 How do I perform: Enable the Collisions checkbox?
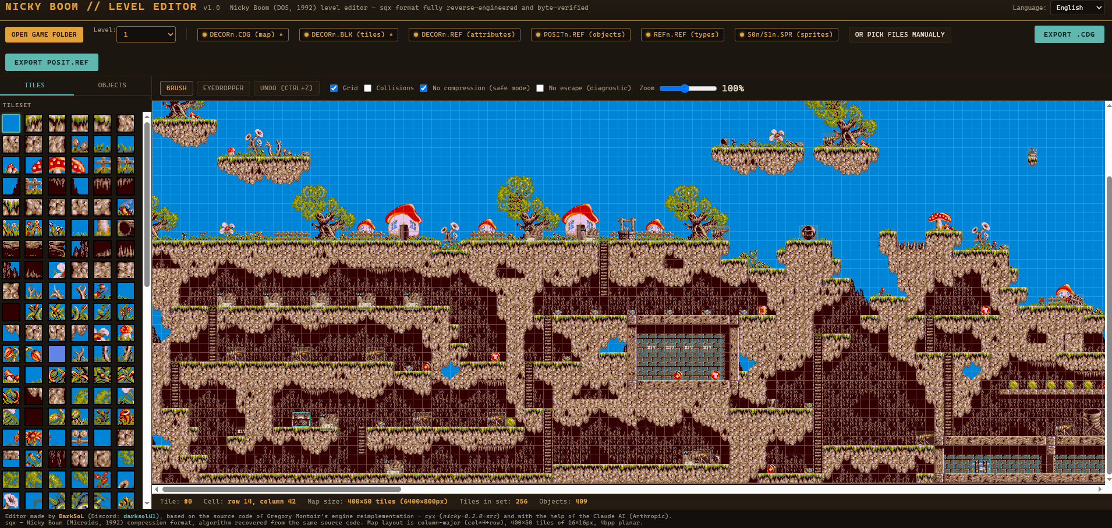tap(367, 88)
